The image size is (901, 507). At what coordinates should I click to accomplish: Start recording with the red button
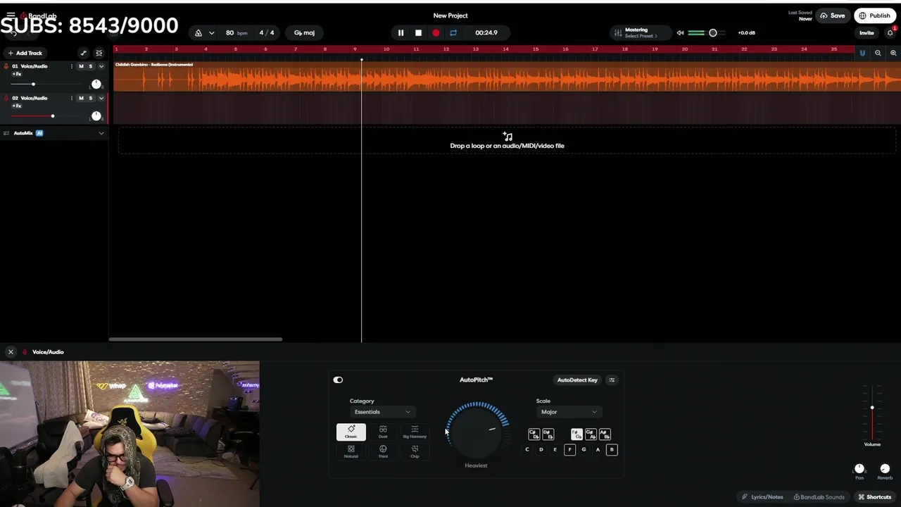[436, 33]
